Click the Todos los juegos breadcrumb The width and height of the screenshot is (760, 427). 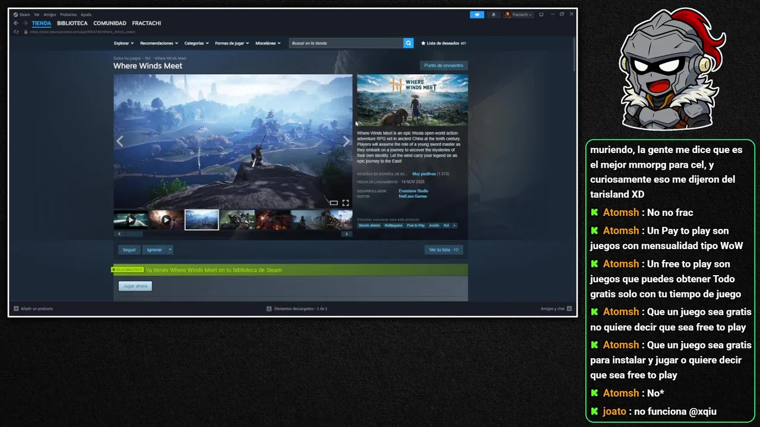pos(127,58)
